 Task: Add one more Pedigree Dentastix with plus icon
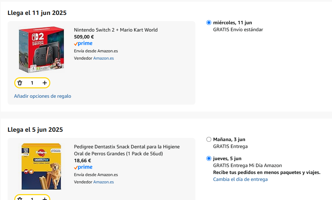(44, 199)
